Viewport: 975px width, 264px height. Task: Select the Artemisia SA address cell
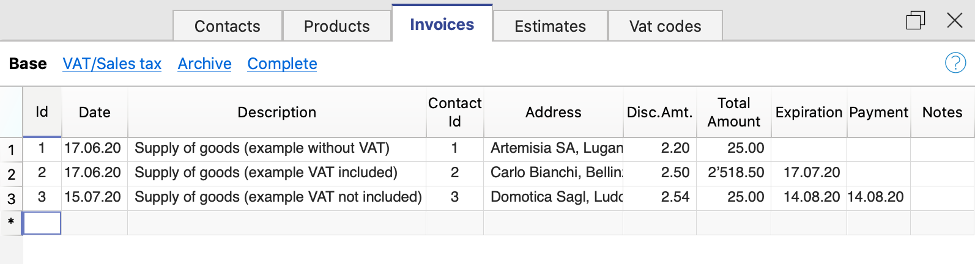coord(553,148)
